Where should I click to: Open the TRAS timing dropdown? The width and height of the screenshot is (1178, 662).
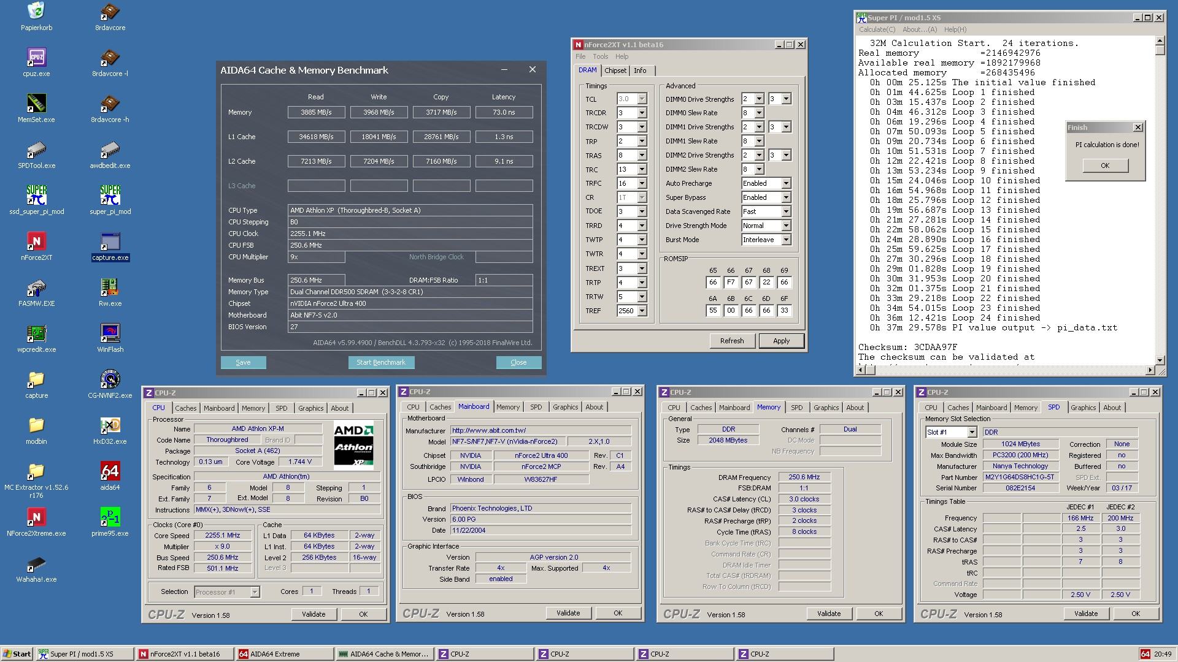[x=642, y=155]
